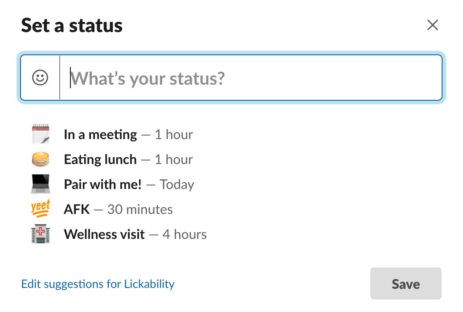
Task: Focus the "What's your status?" text field
Action: click(250, 79)
